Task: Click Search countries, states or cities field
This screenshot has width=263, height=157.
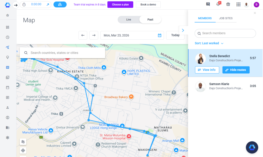Action: 62,53
